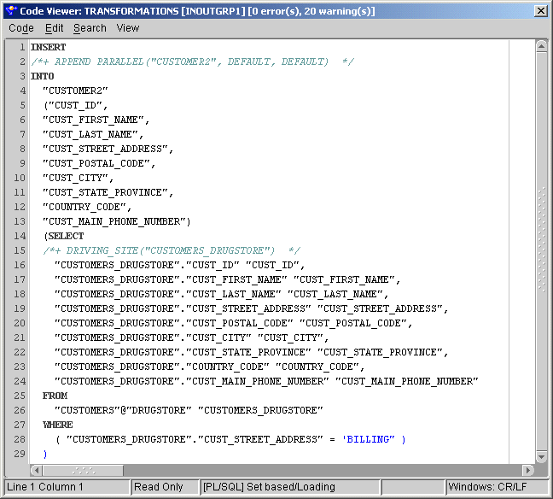Click "CUST_CITY" on line 10
553x499 pixels.
click(75, 178)
